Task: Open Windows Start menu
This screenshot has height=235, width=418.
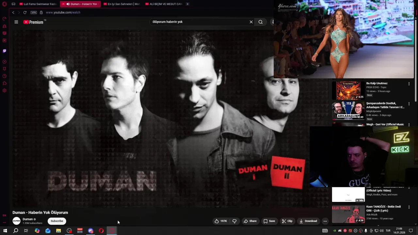Action: 5,231
